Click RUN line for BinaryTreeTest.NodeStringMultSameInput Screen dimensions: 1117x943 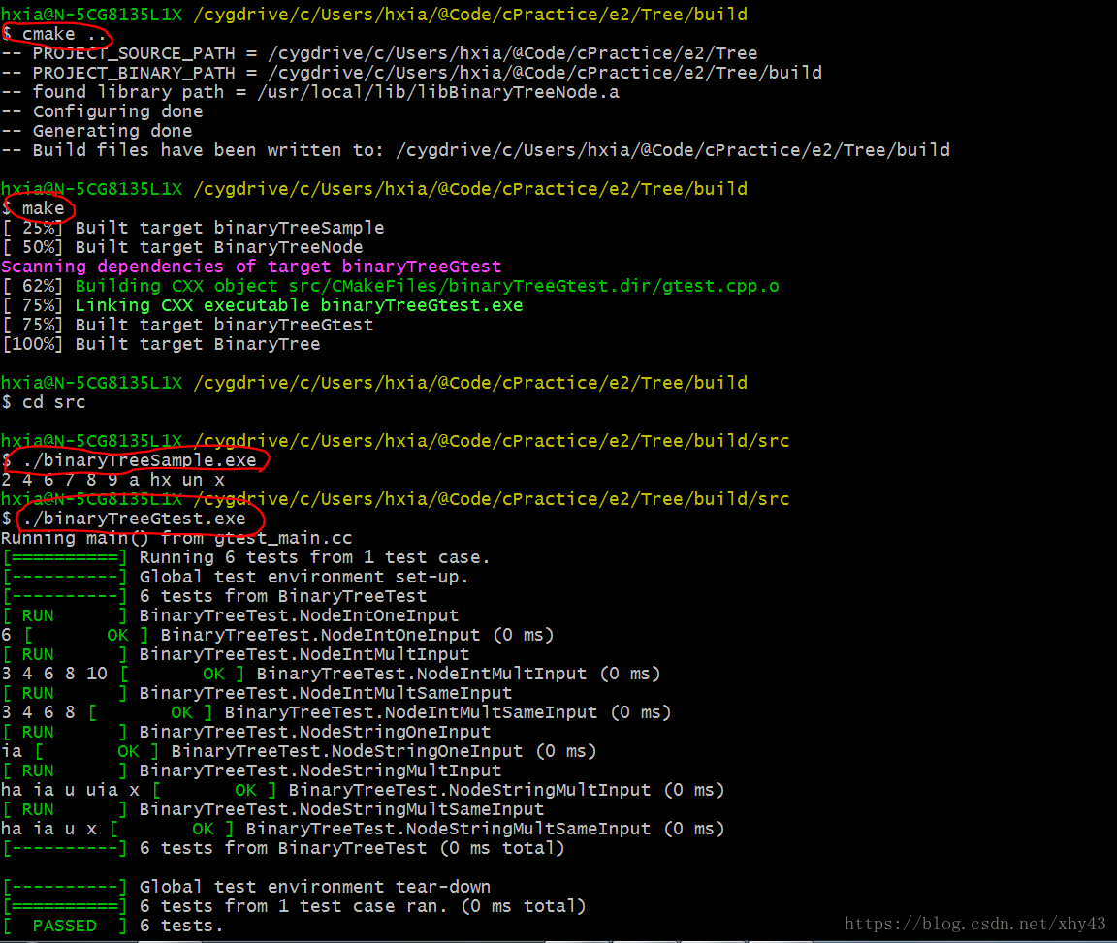[x=272, y=810]
